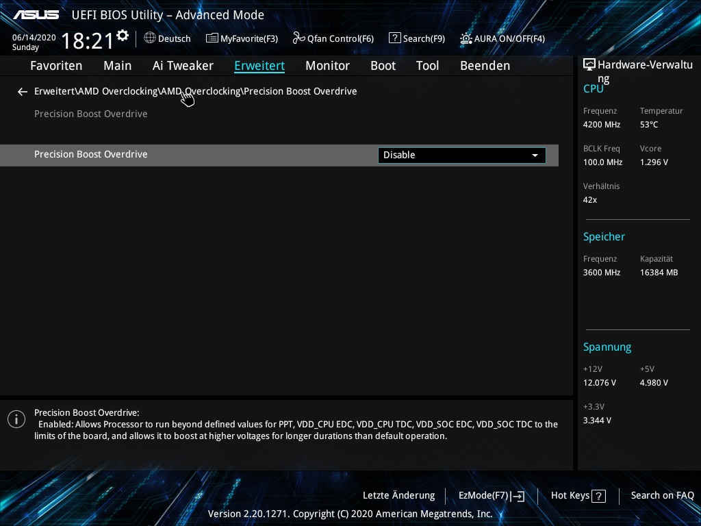Image resolution: width=701 pixels, height=526 pixels.
Task: Click the Kapazität value 16384 MB
Action: point(659,273)
